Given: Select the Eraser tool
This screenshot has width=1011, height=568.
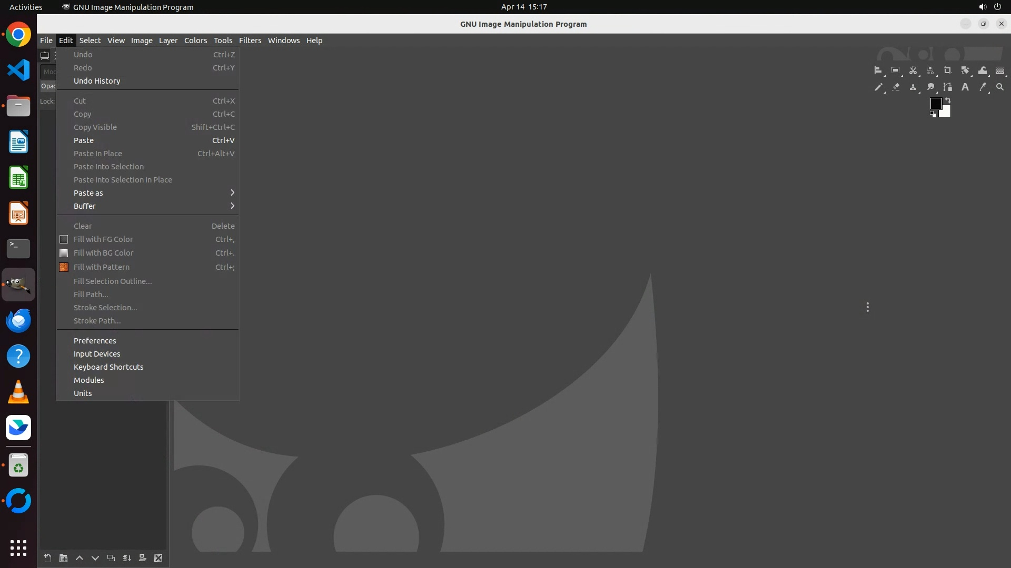Looking at the screenshot, I should coord(896,87).
